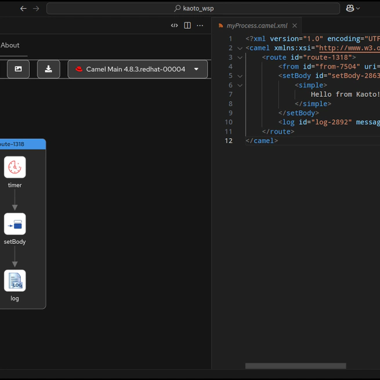This screenshot has width=380, height=380.
Task: Click the closing </camel> tag
Action: click(262, 141)
